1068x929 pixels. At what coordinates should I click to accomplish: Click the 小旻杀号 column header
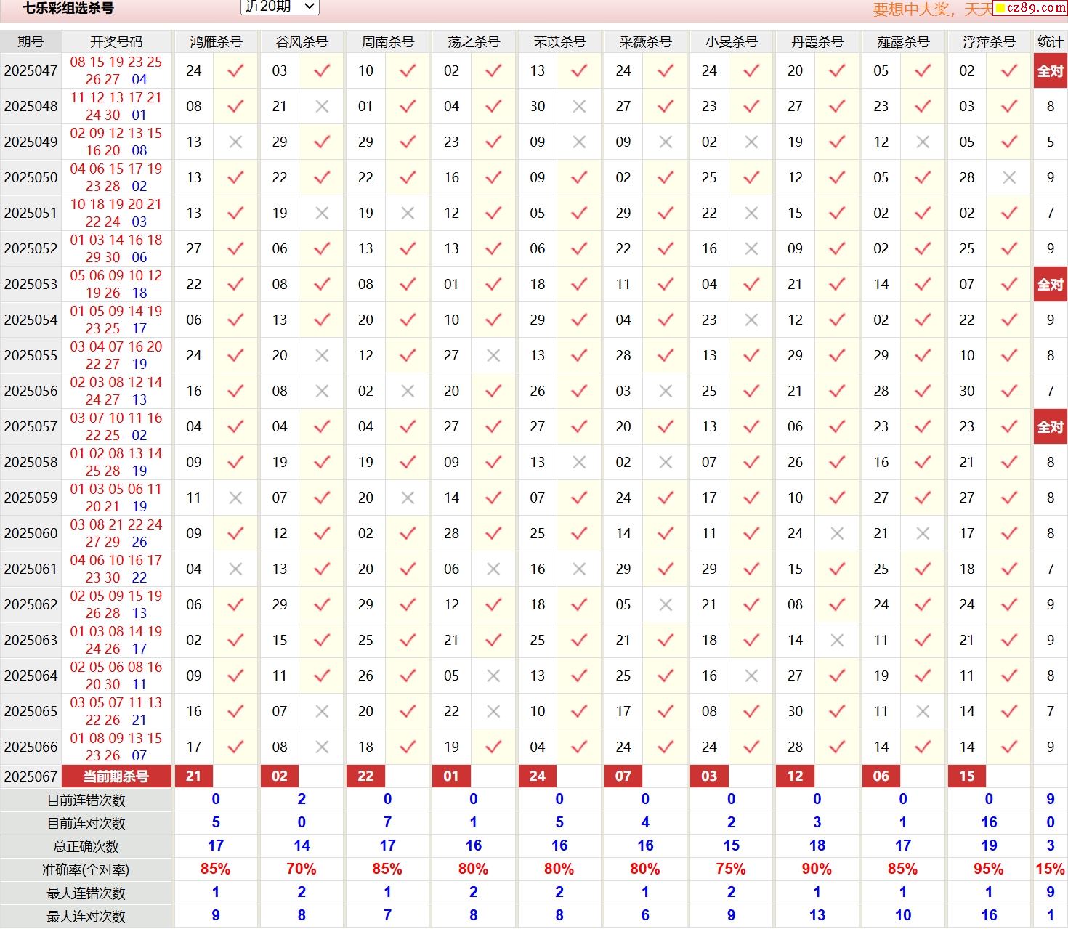731,42
